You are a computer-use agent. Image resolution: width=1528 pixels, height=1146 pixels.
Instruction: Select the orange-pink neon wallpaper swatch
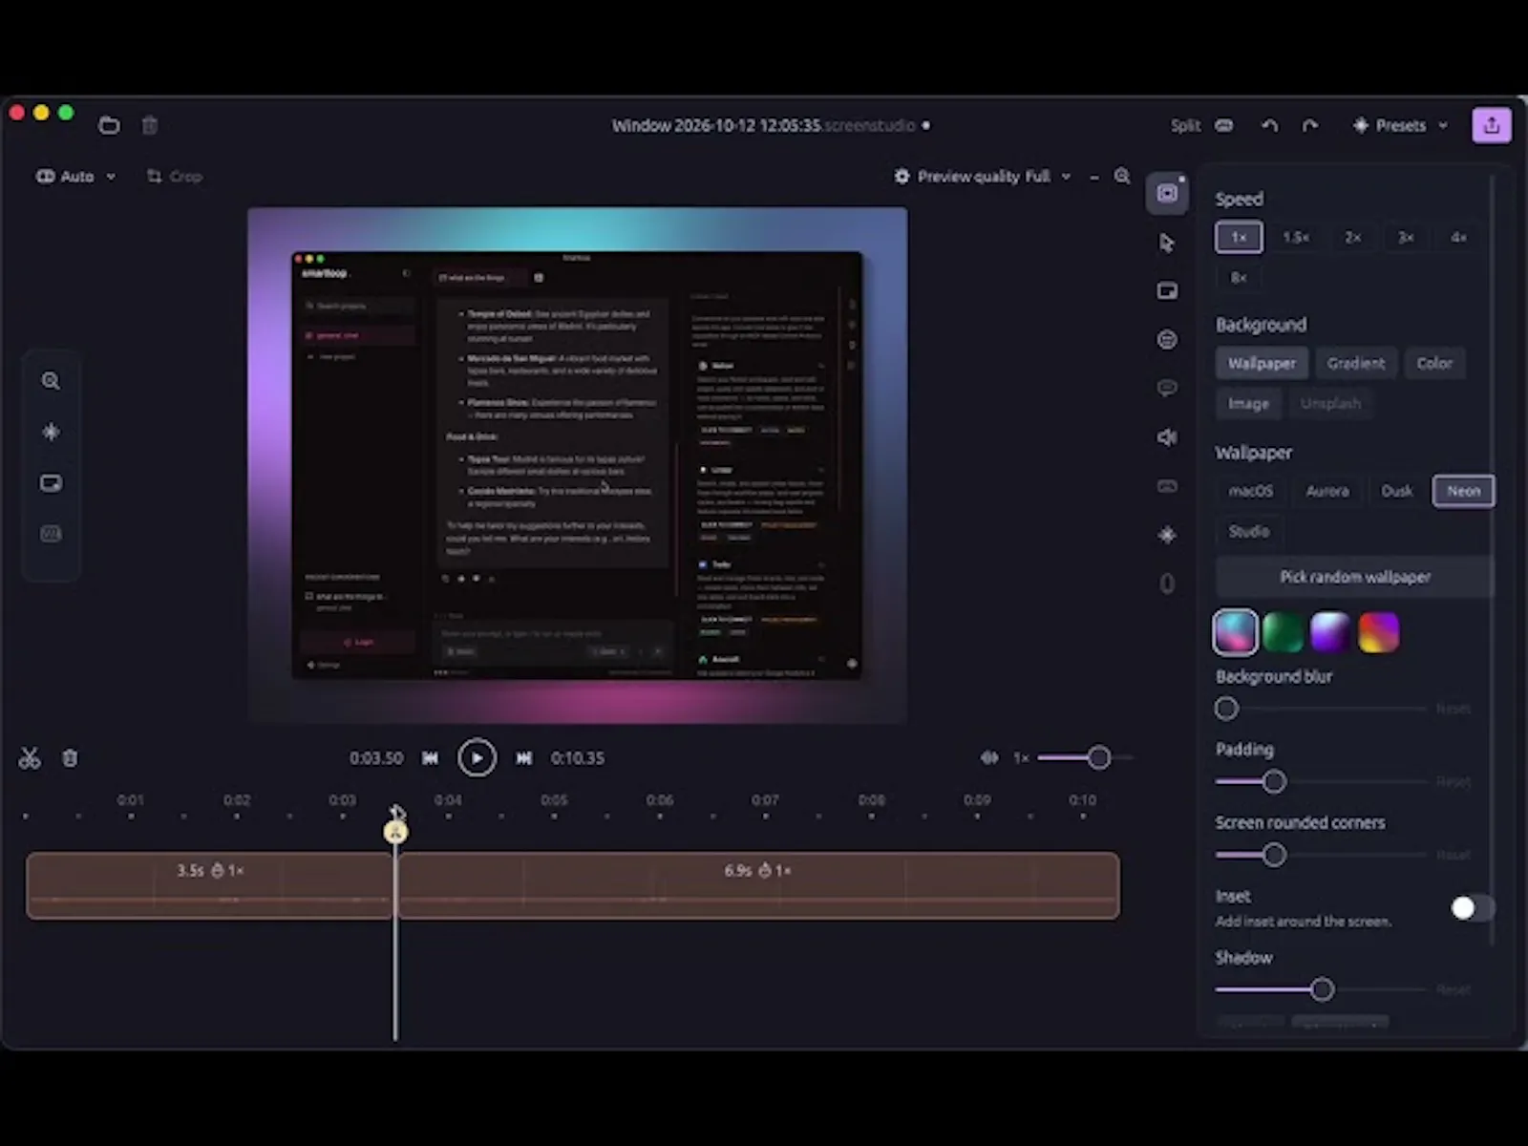(x=1378, y=632)
